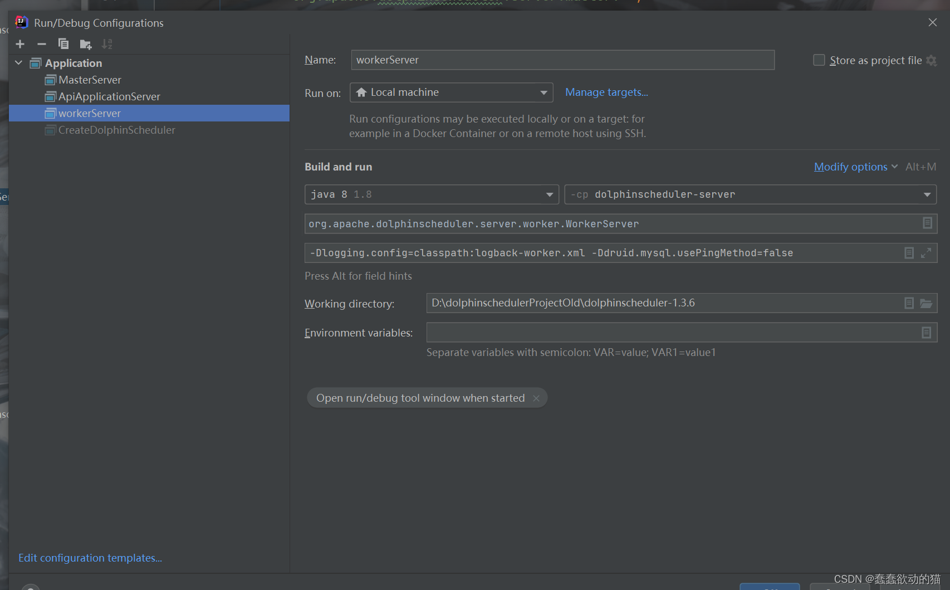950x590 pixels.
Task: Sort configurations alphabetically
Action: (107, 44)
